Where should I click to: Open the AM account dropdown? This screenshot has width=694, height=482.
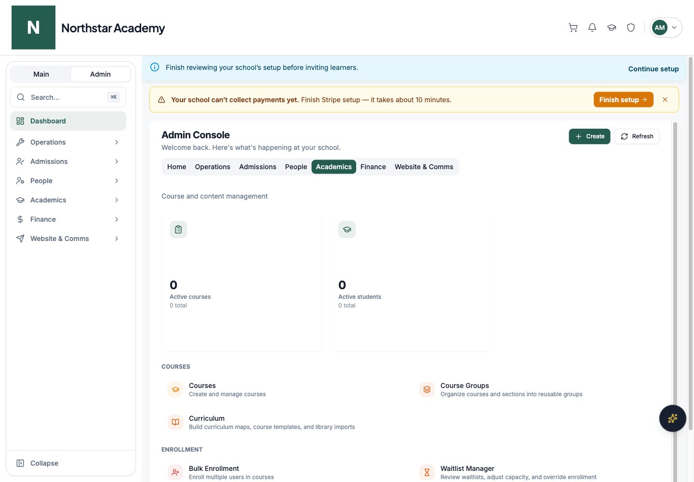coord(666,27)
